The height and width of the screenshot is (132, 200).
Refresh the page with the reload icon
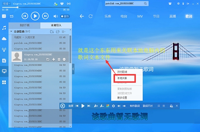[91, 16]
